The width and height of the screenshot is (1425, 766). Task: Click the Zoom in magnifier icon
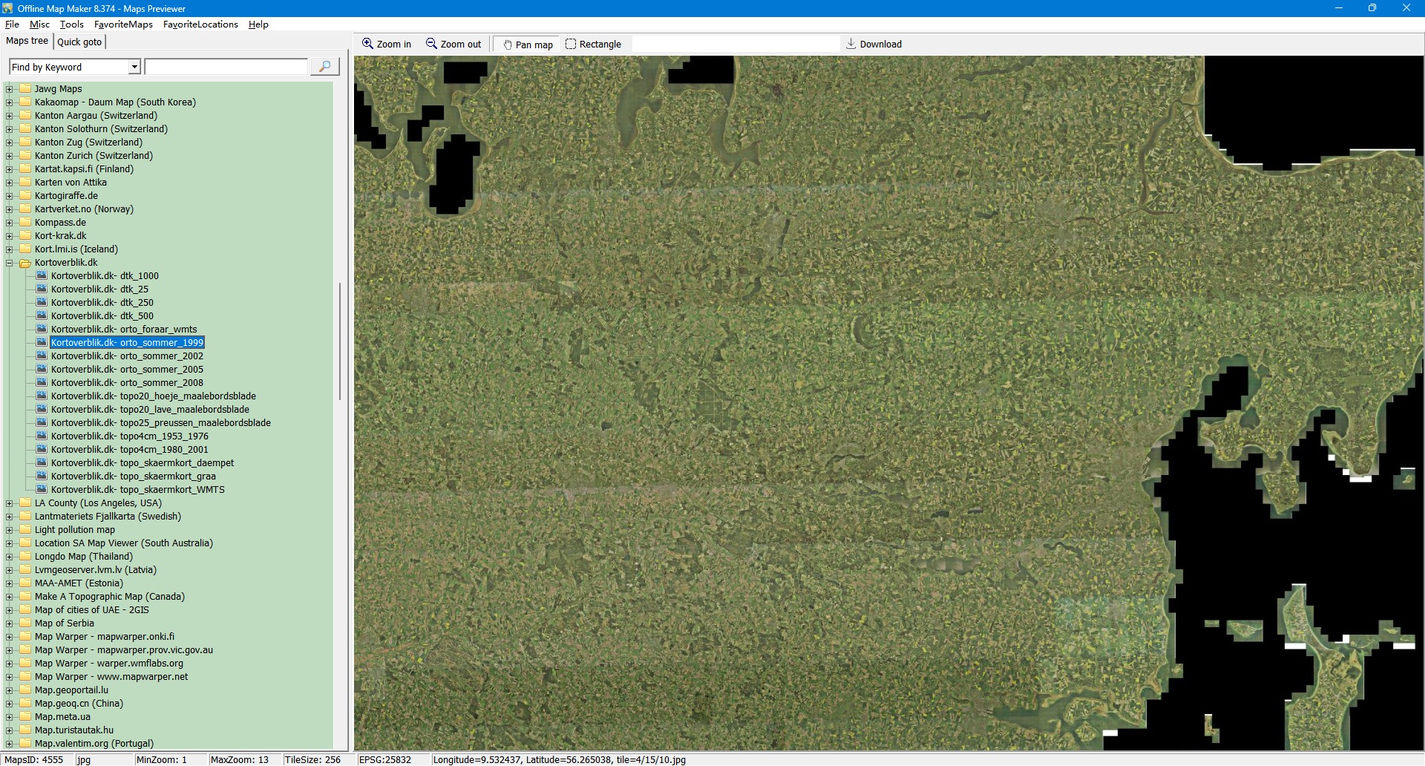367,44
